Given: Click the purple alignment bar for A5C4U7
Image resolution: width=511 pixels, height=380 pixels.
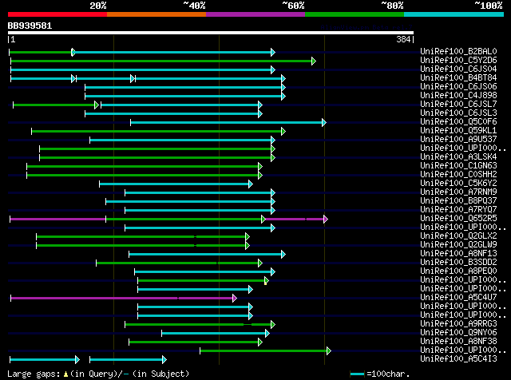Looking at the screenshot, I should click(122, 299).
